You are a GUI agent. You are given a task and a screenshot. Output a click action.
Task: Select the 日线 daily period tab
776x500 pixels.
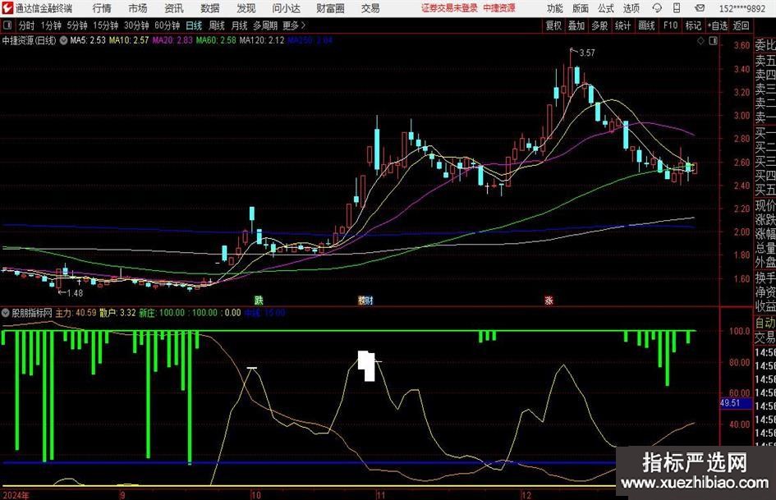tap(194, 25)
